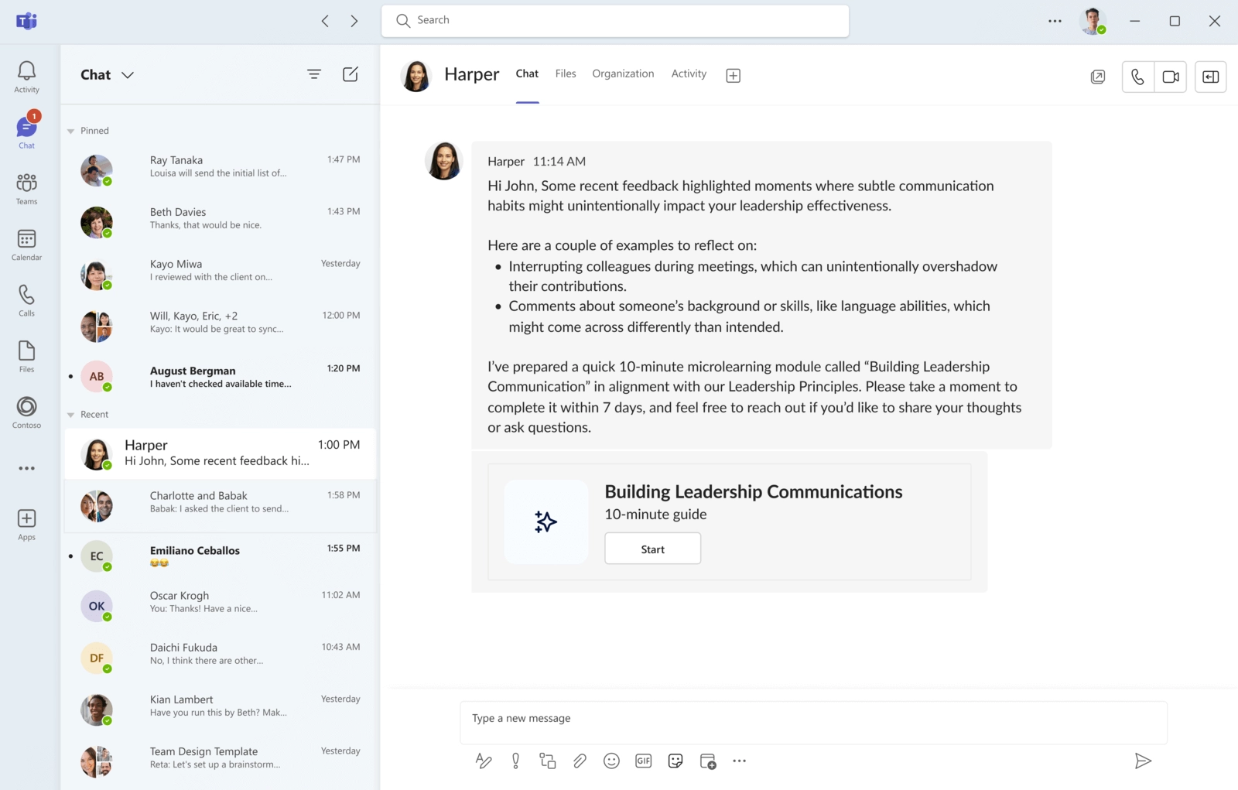Open the emoji picker
The height and width of the screenshot is (790, 1238).
[x=611, y=761]
